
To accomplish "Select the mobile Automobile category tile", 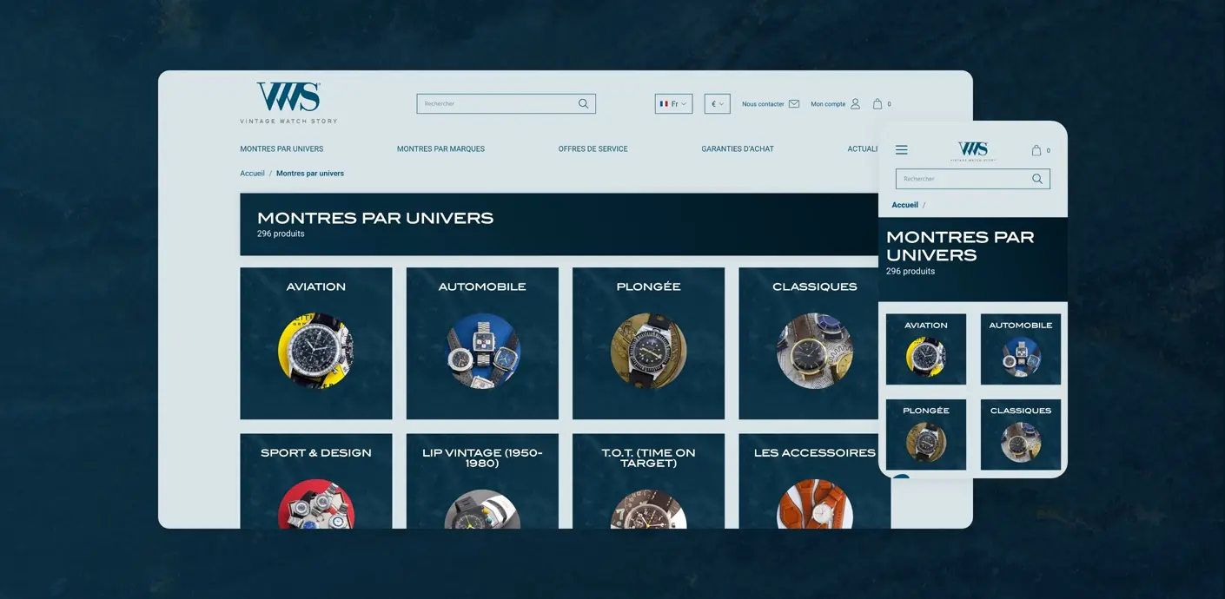I will click(1020, 349).
